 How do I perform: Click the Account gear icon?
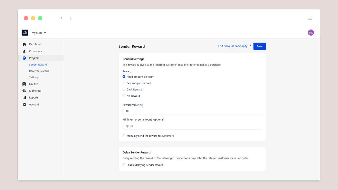point(24,104)
